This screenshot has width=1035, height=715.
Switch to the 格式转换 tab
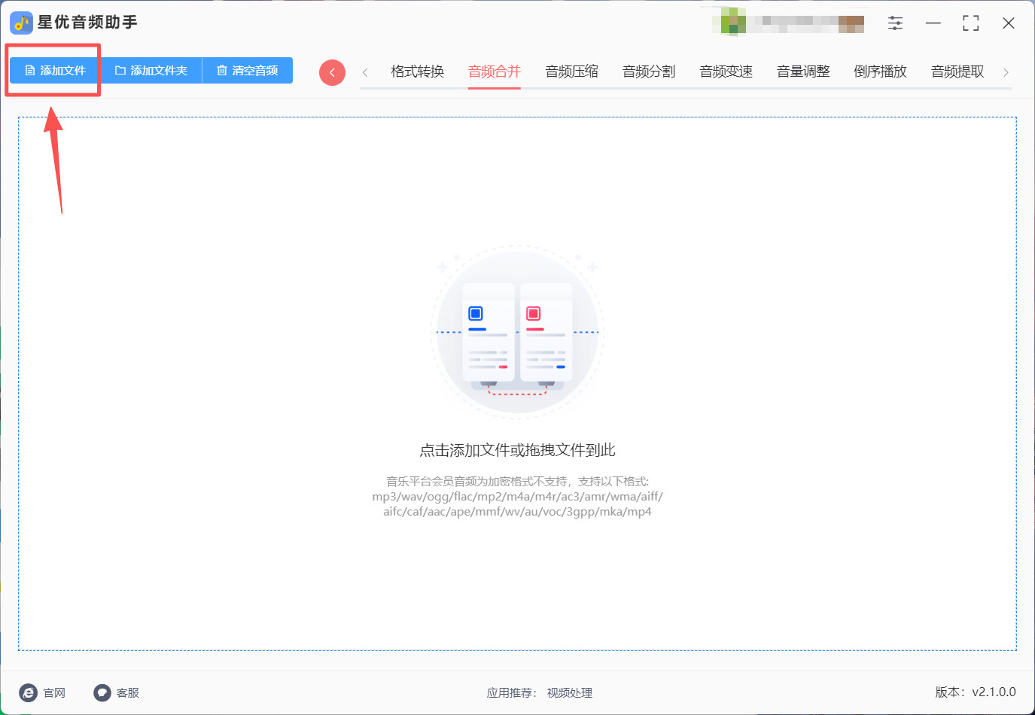[418, 71]
